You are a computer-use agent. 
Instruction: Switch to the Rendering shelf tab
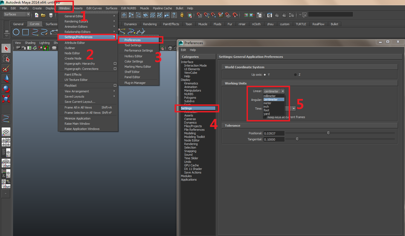[150, 24]
